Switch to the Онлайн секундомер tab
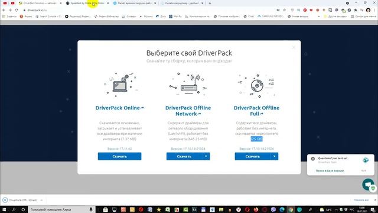The height and width of the screenshot is (213, 378). 182,3
